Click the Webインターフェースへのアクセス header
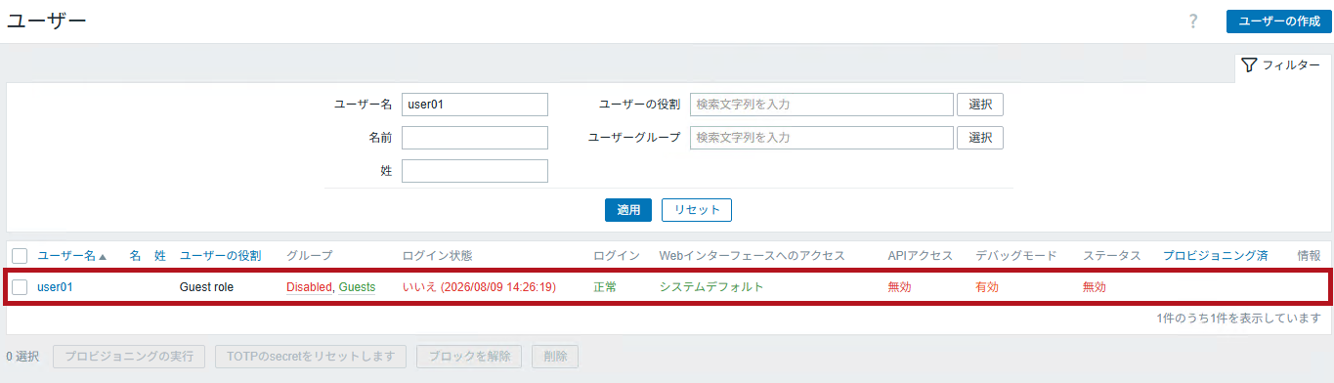This screenshot has width=1334, height=383. coord(752,256)
